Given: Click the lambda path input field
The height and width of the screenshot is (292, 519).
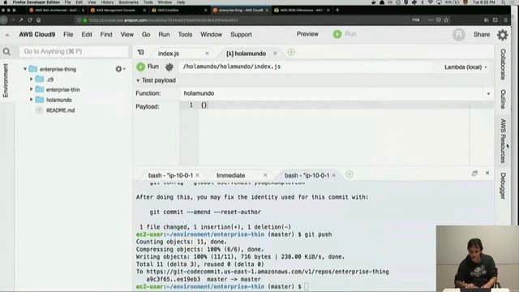Looking at the screenshot, I should click(x=307, y=67).
